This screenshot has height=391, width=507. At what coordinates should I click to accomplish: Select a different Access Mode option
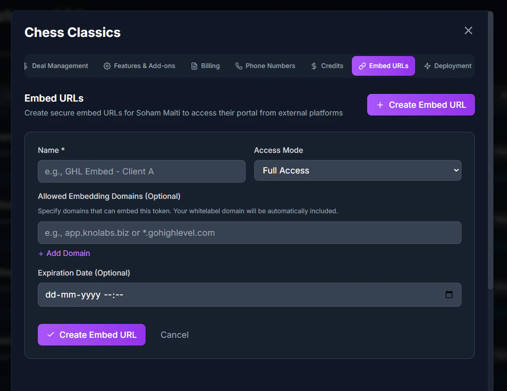[x=358, y=170]
